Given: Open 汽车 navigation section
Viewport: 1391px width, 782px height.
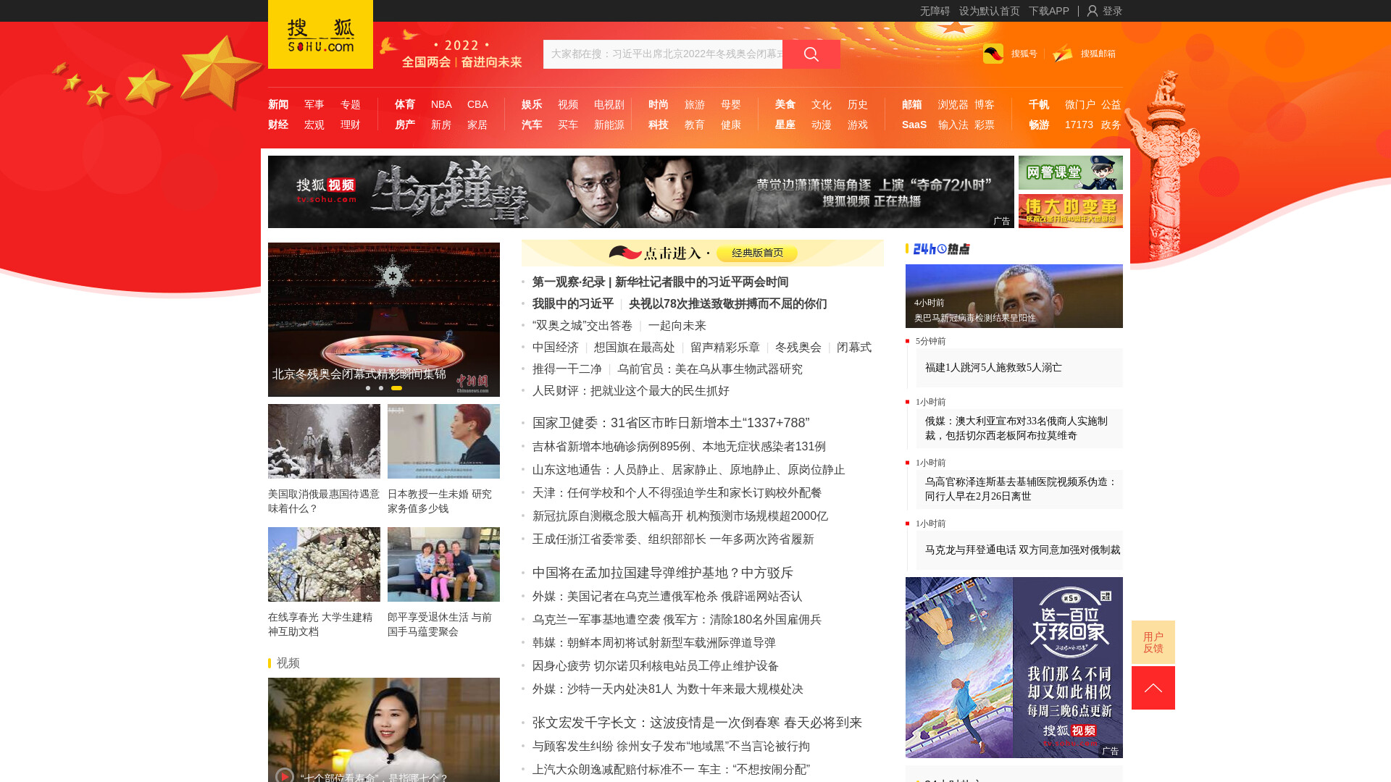Looking at the screenshot, I should click(532, 125).
